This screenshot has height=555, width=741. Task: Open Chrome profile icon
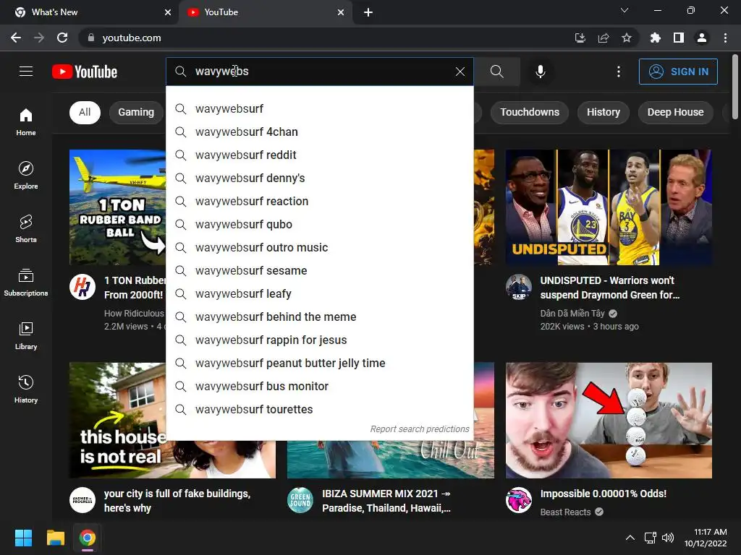tap(702, 38)
